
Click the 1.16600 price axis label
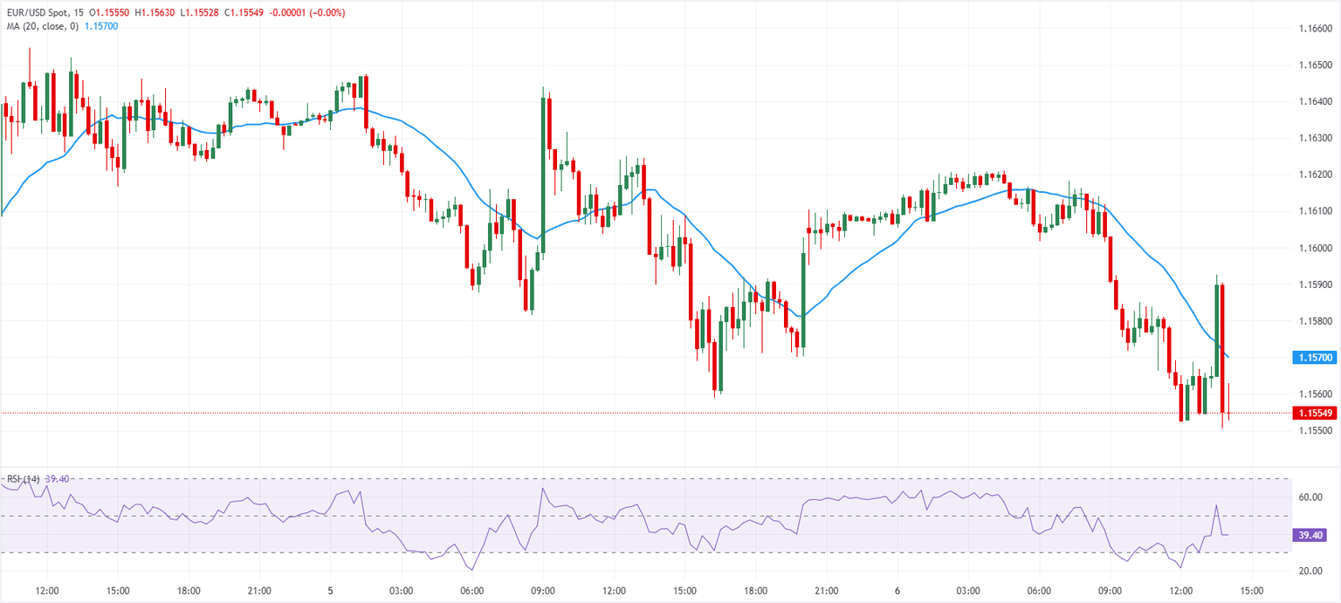(x=1316, y=27)
